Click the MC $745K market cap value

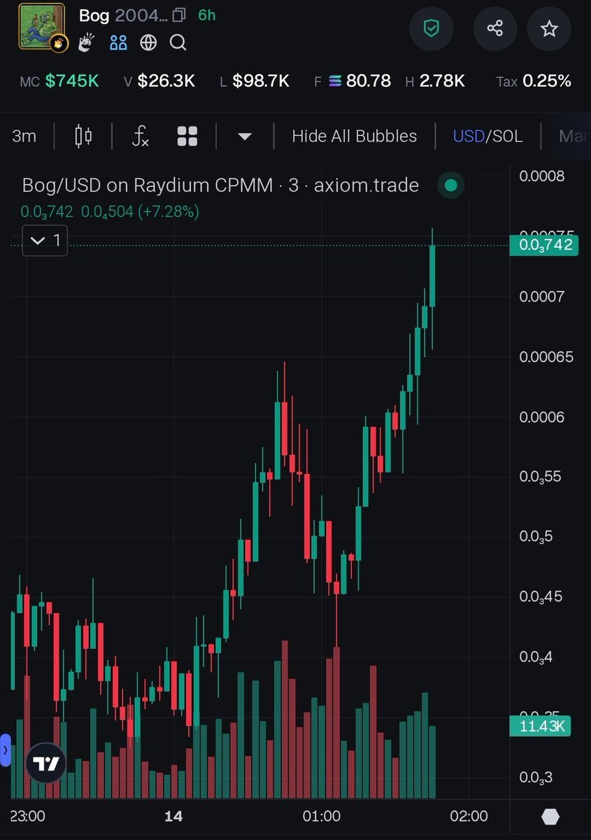pos(59,81)
